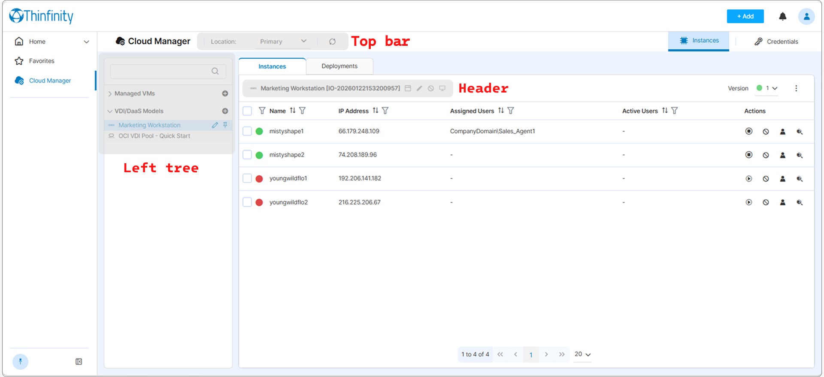Expand the Home menu chevron
This screenshot has height=377, width=824.
86,42
